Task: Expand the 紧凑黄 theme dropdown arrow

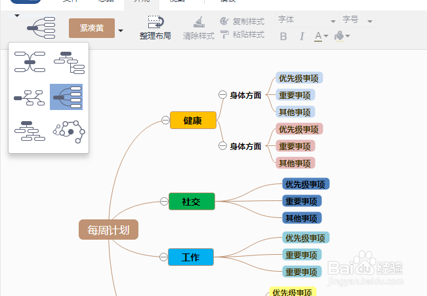Action: tap(121, 30)
